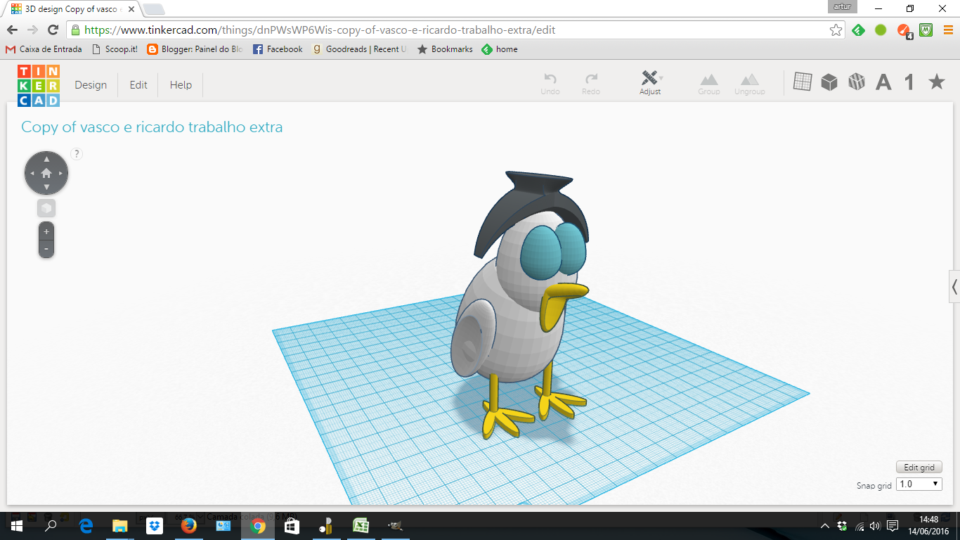Open the Help menu
The image size is (960, 540).
[x=181, y=85]
